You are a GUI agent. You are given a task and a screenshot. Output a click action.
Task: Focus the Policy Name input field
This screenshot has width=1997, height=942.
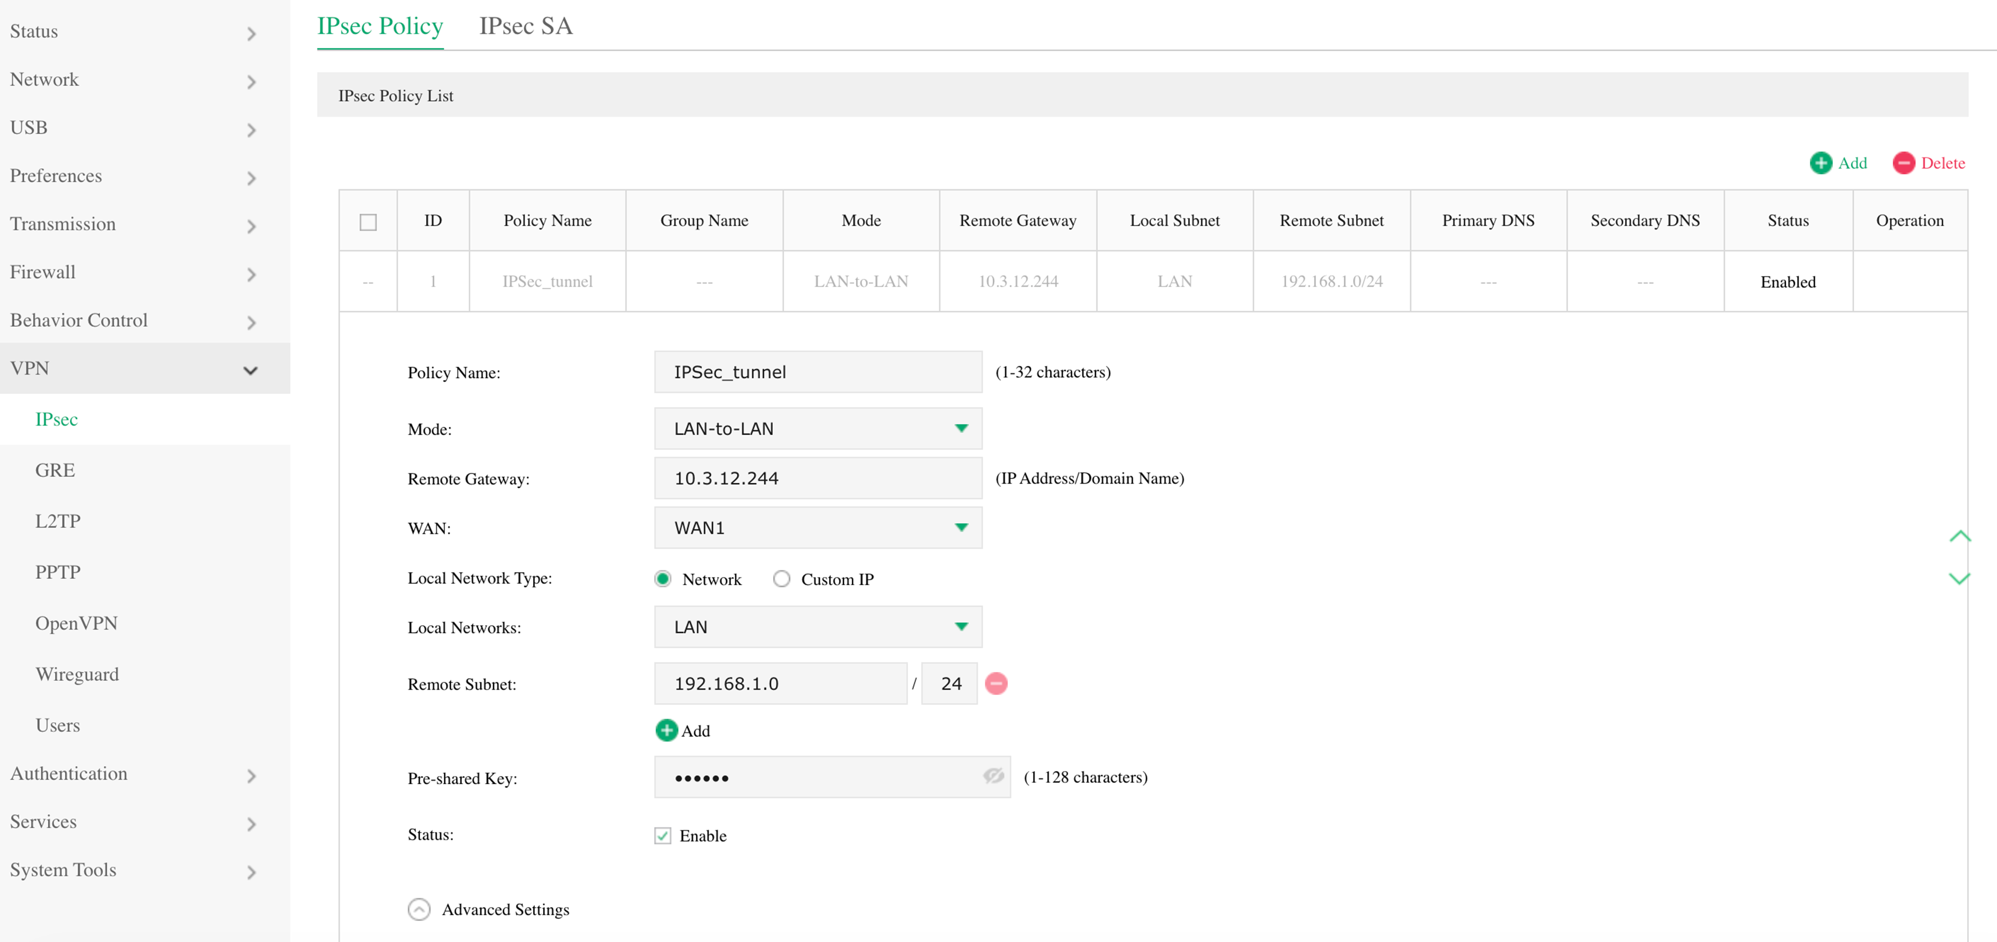818,372
